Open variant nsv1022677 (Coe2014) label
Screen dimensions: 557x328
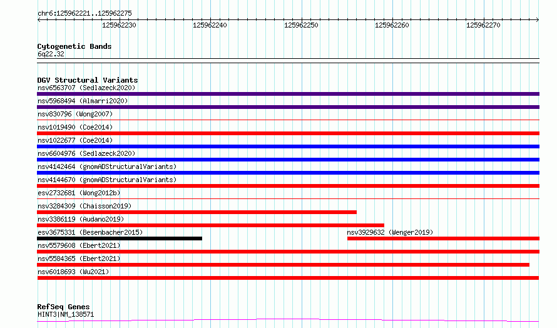pyautogui.click(x=75, y=140)
